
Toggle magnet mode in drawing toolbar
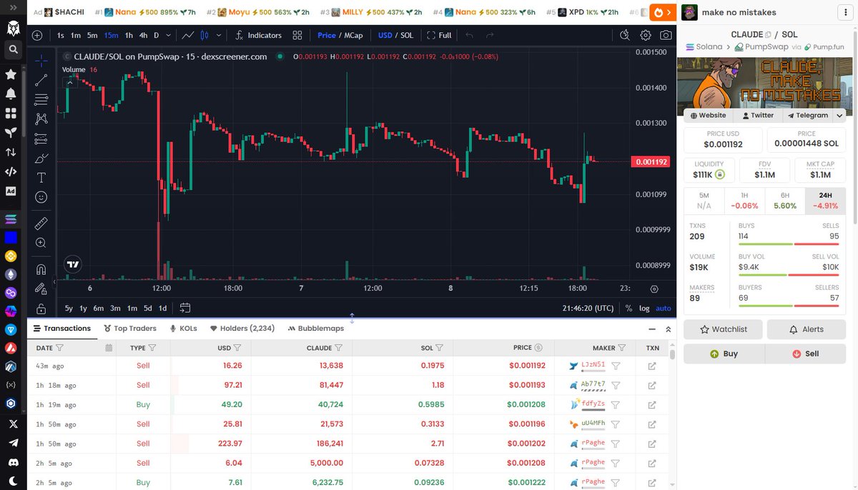coord(41,269)
